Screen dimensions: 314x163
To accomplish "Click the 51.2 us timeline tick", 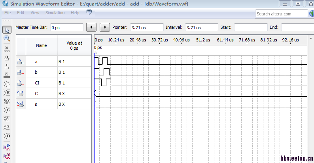I will [203, 40].
